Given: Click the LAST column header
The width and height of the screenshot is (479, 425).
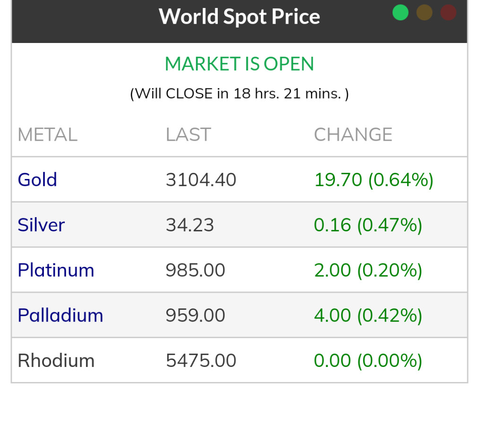Looking at the screenshot, I should [188, 135].
